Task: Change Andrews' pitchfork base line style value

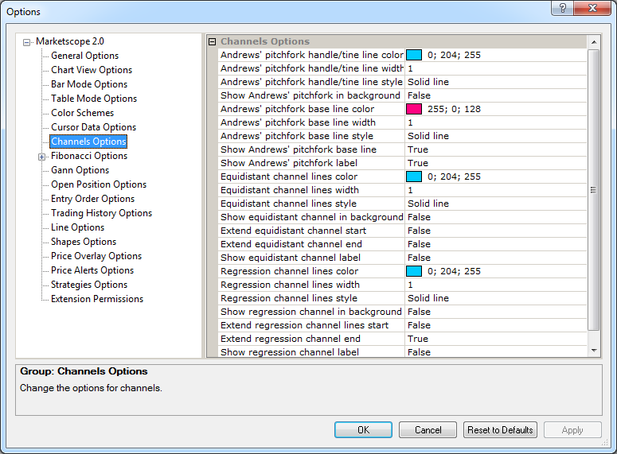Action: coord(496,136)
